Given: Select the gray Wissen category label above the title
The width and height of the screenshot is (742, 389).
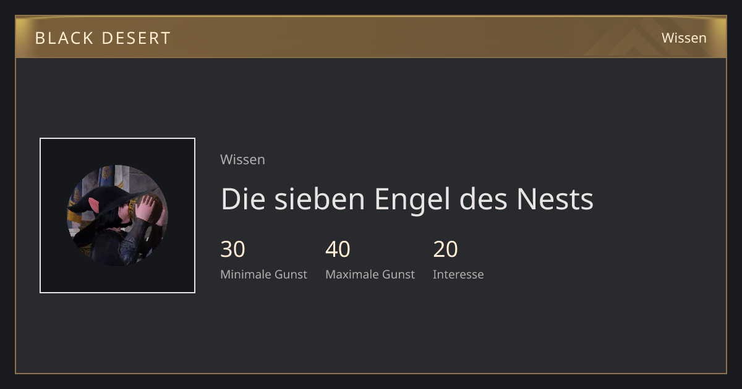Looking at the screenshot, I should tap(242, 159).
